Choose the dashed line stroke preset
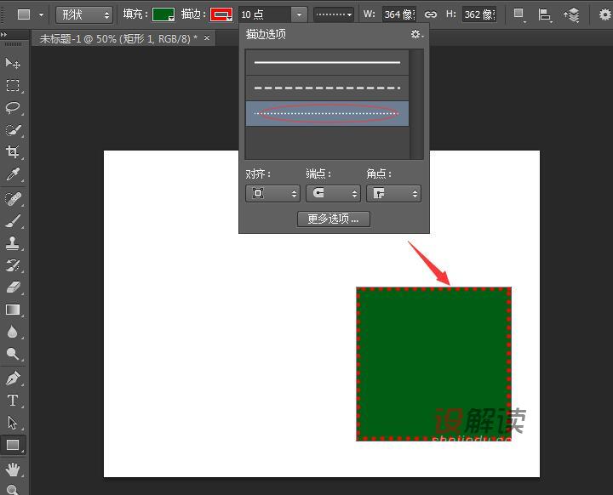 point(327,88)
